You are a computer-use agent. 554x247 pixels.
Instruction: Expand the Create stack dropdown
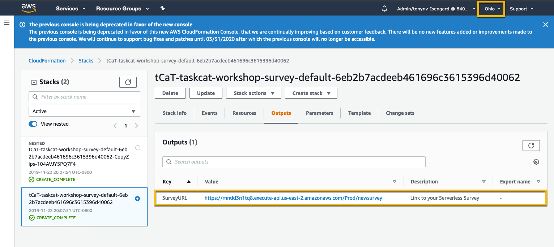[311, 93]
